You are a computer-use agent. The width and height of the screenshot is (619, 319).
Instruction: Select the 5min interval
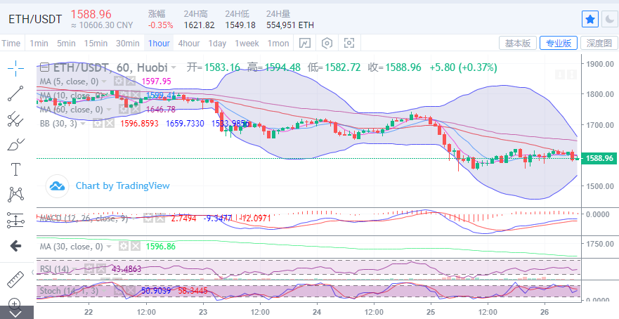click(66, 43)
